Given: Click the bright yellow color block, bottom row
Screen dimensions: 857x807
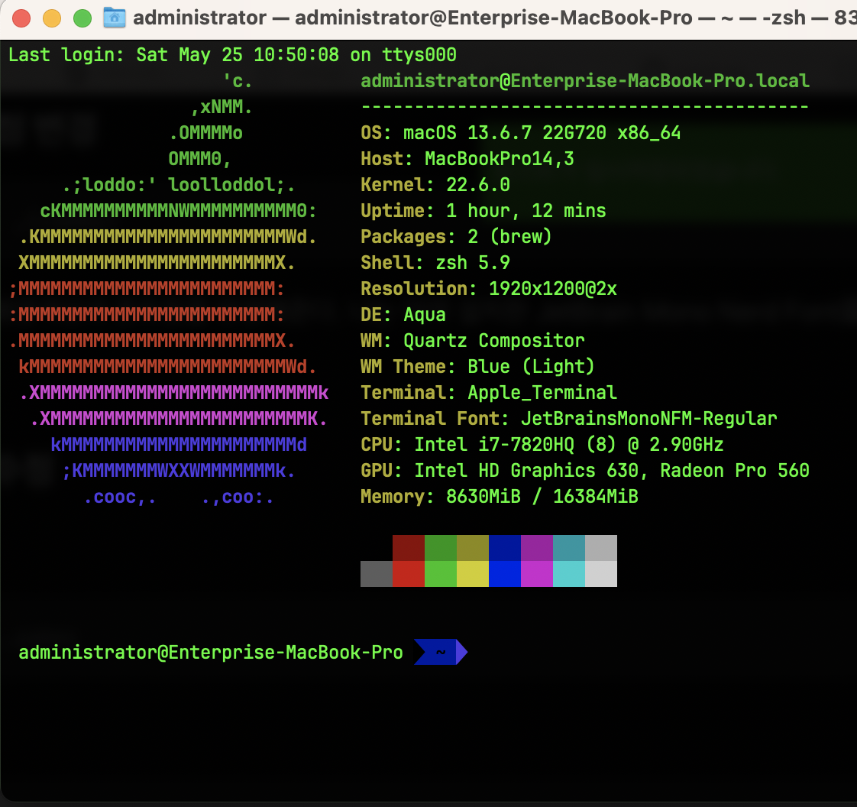Looking at the screenshot, I should click(473, 574).
